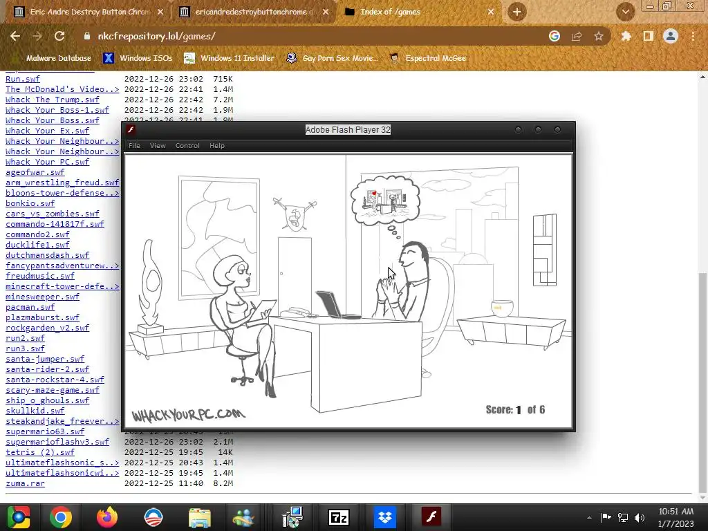Open View menu in Flash Player

coord(158,145)
